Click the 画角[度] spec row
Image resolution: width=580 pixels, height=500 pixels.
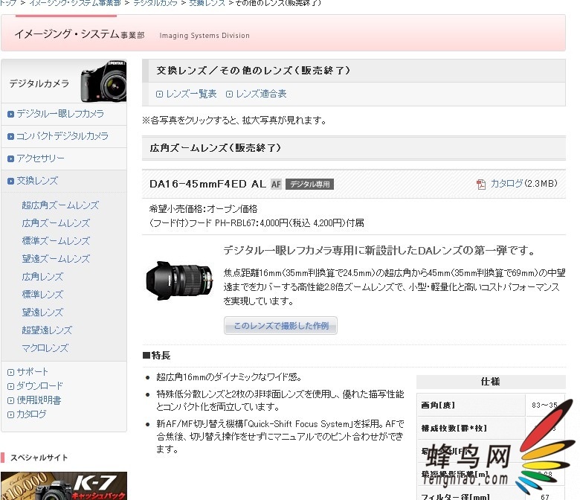(x=491, y=406)
